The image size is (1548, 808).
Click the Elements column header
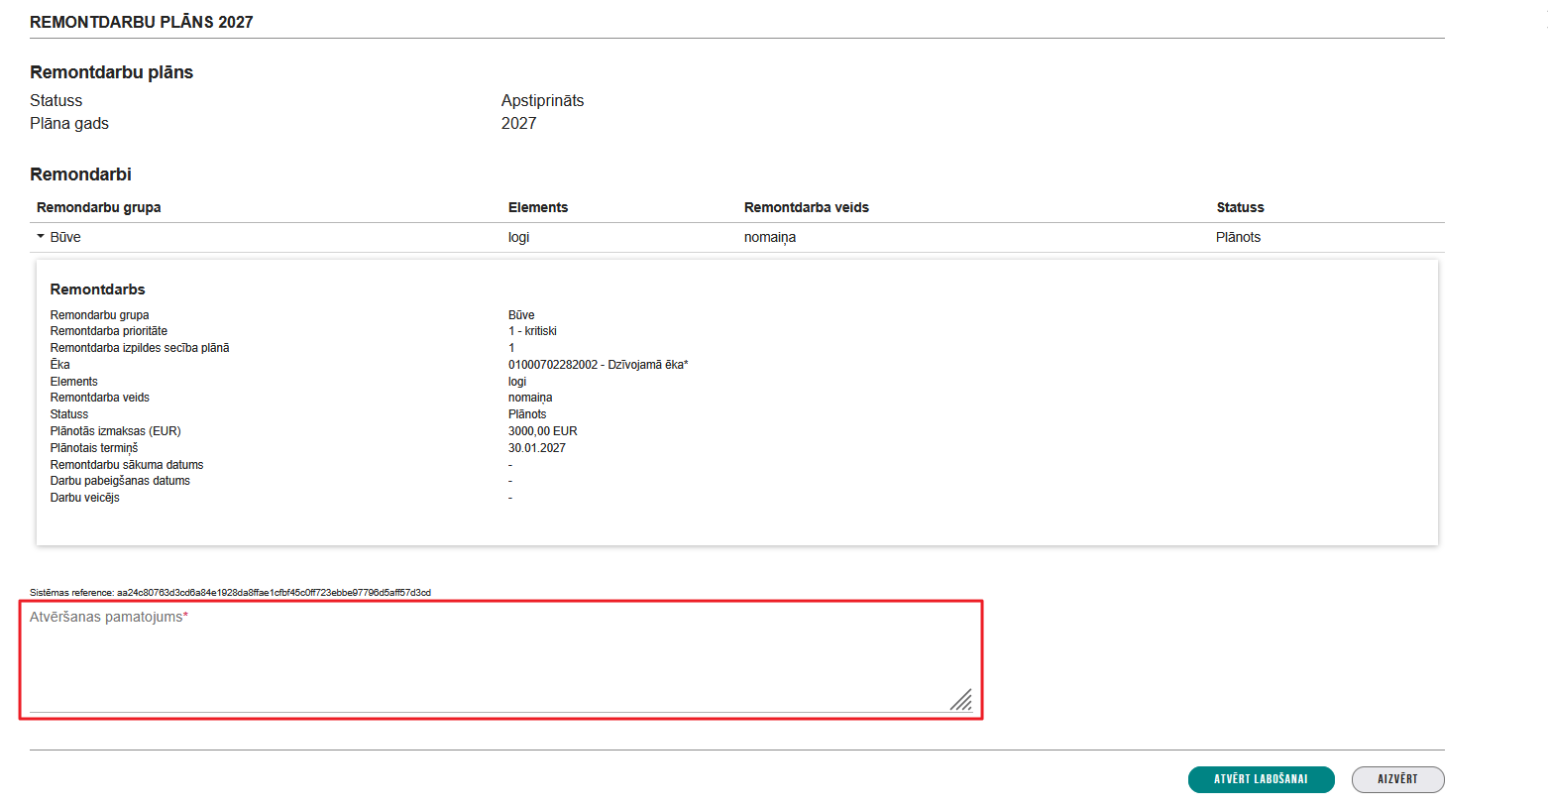538,207
